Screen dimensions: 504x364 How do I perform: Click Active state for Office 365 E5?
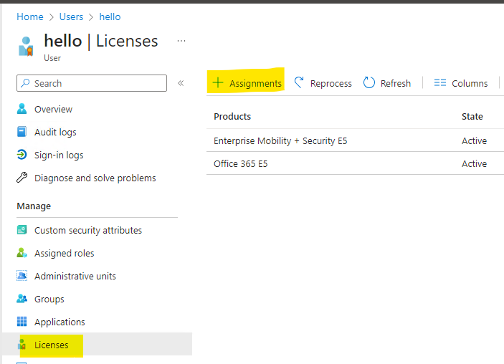[474, 163]
